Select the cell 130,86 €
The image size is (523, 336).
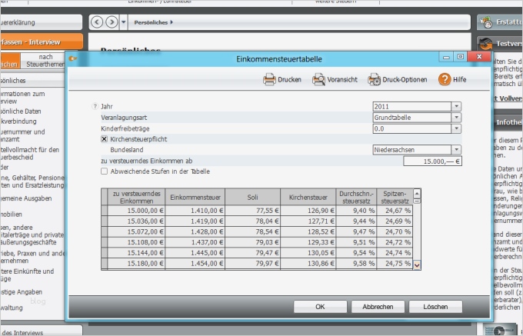coord(308,263)
